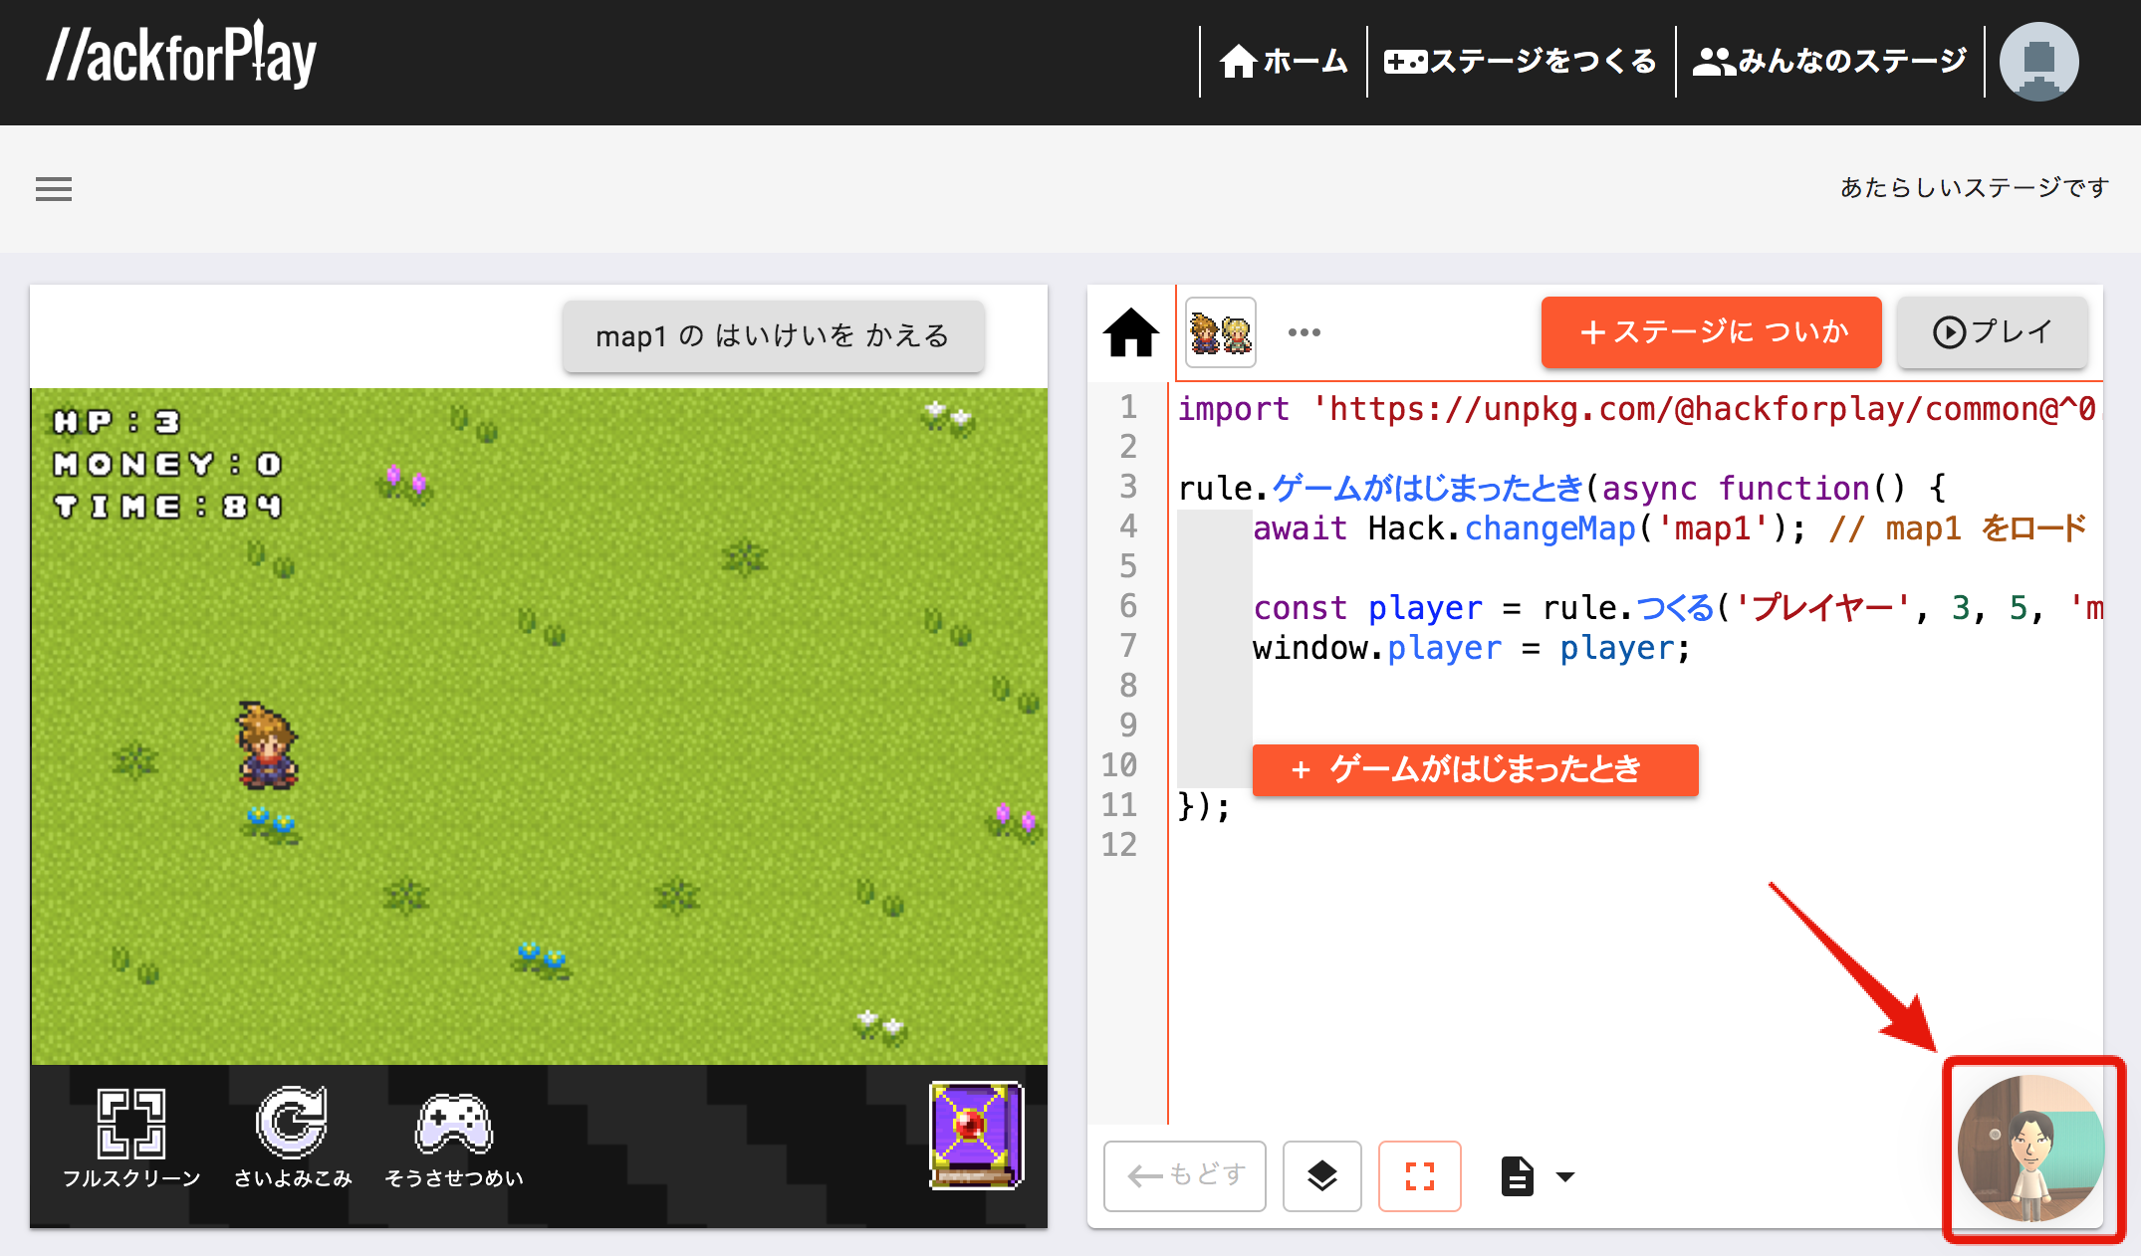Open ステージをつくる navigation item
The image size is (2141, 1256).
coord(1521,62)
